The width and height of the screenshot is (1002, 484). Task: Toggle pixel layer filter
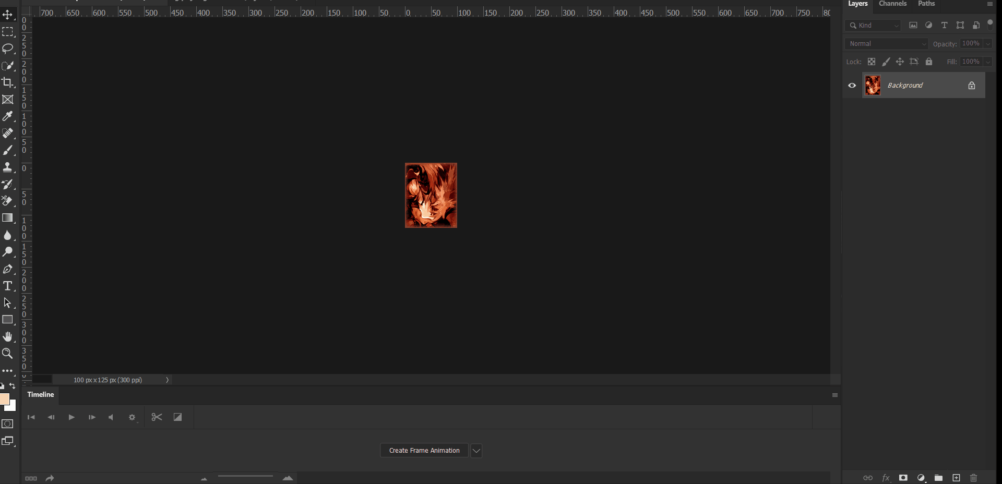click(x=913, y=25)
